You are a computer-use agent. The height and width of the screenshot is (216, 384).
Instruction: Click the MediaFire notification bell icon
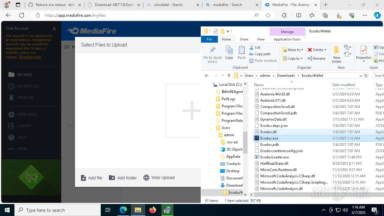point(54,29)
